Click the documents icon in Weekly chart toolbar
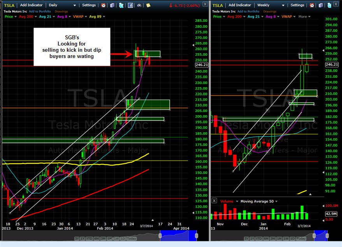 (x=321, y=5)
